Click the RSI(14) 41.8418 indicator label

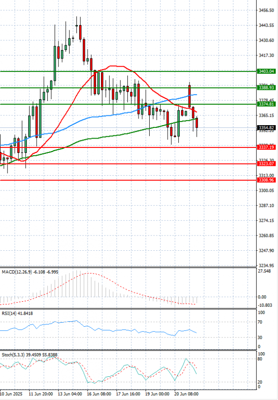click(x=17, y=313)
